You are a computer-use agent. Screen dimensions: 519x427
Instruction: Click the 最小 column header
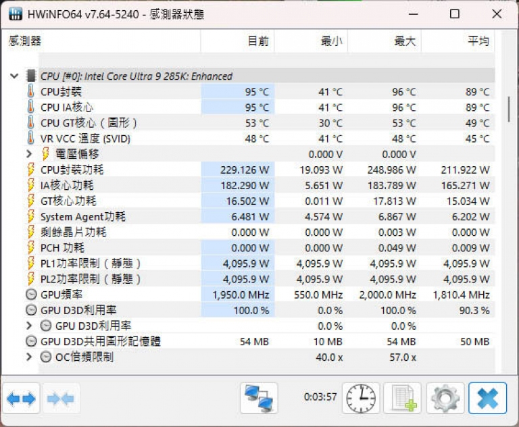click(x=311, y=41)
